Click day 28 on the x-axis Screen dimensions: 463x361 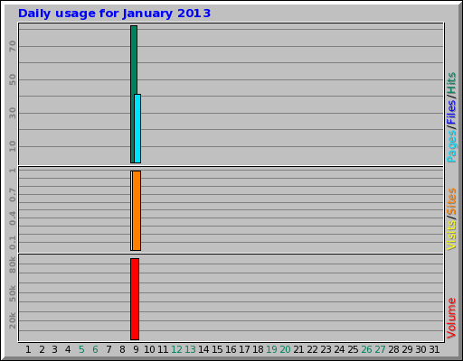click(393, 349)
